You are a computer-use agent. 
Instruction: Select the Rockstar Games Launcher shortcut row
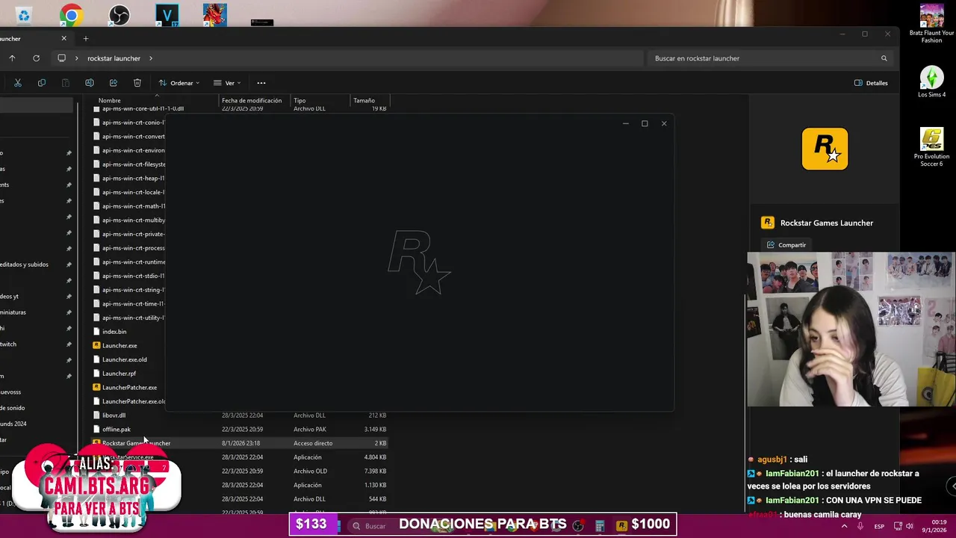[x=239, y=443]
